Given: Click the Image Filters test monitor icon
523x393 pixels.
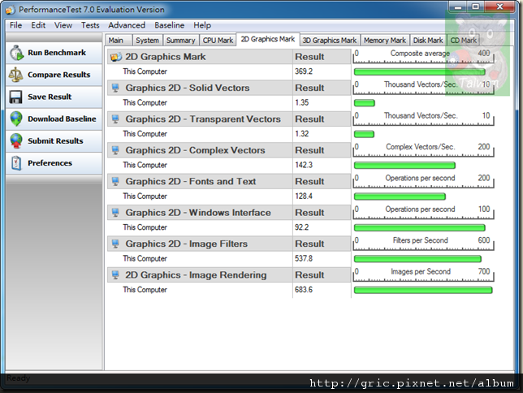Looking at the screenshot, I should [115, 244].
